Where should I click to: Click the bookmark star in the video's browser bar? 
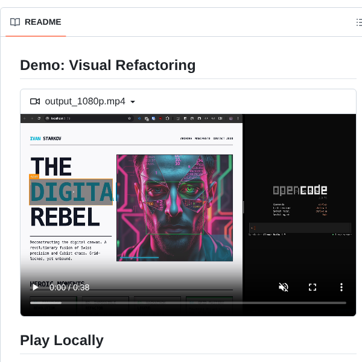129,118
